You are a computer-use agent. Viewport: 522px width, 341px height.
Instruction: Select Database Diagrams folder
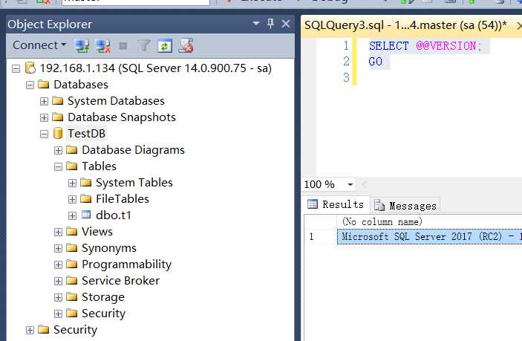tap(133, 150)
